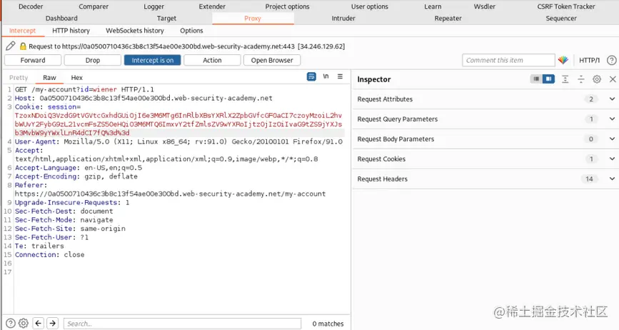619x330 pixels.
Task: Switch to the Pretty view tab
Action: (x=19, y=78)
